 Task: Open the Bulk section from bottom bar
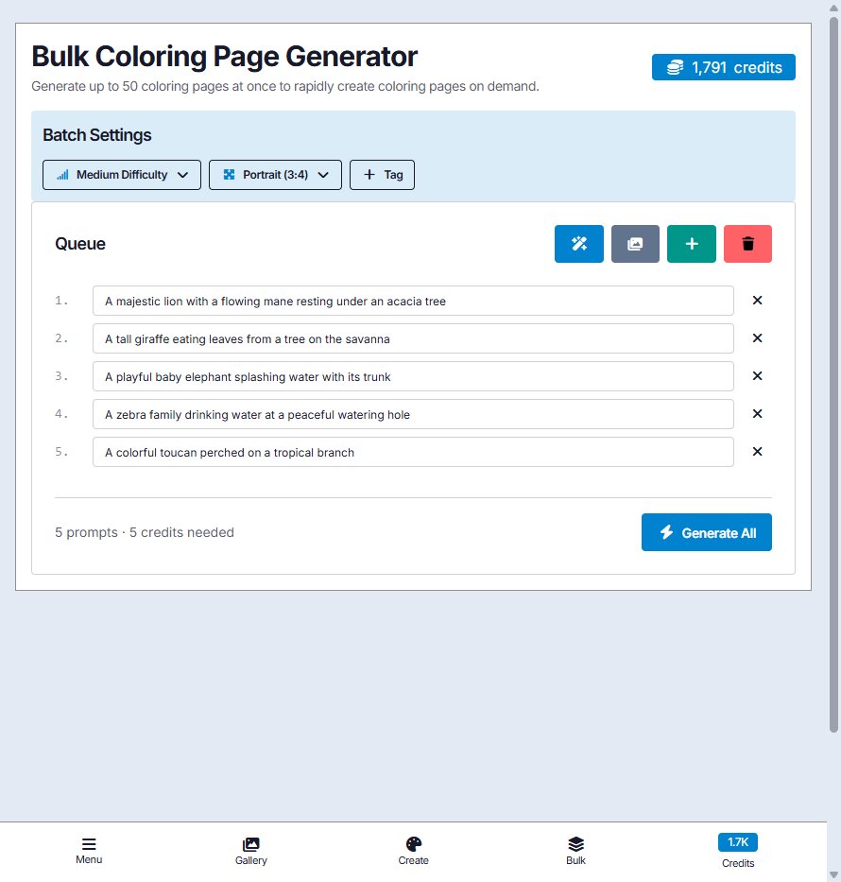[x=575, y=849]
